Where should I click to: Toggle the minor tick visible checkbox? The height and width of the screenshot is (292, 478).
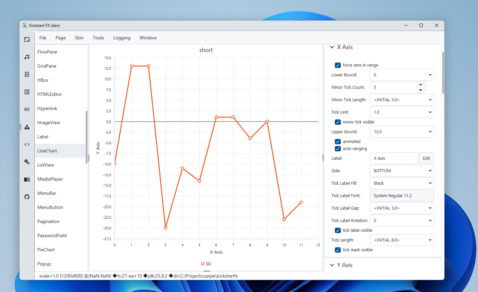338,122
